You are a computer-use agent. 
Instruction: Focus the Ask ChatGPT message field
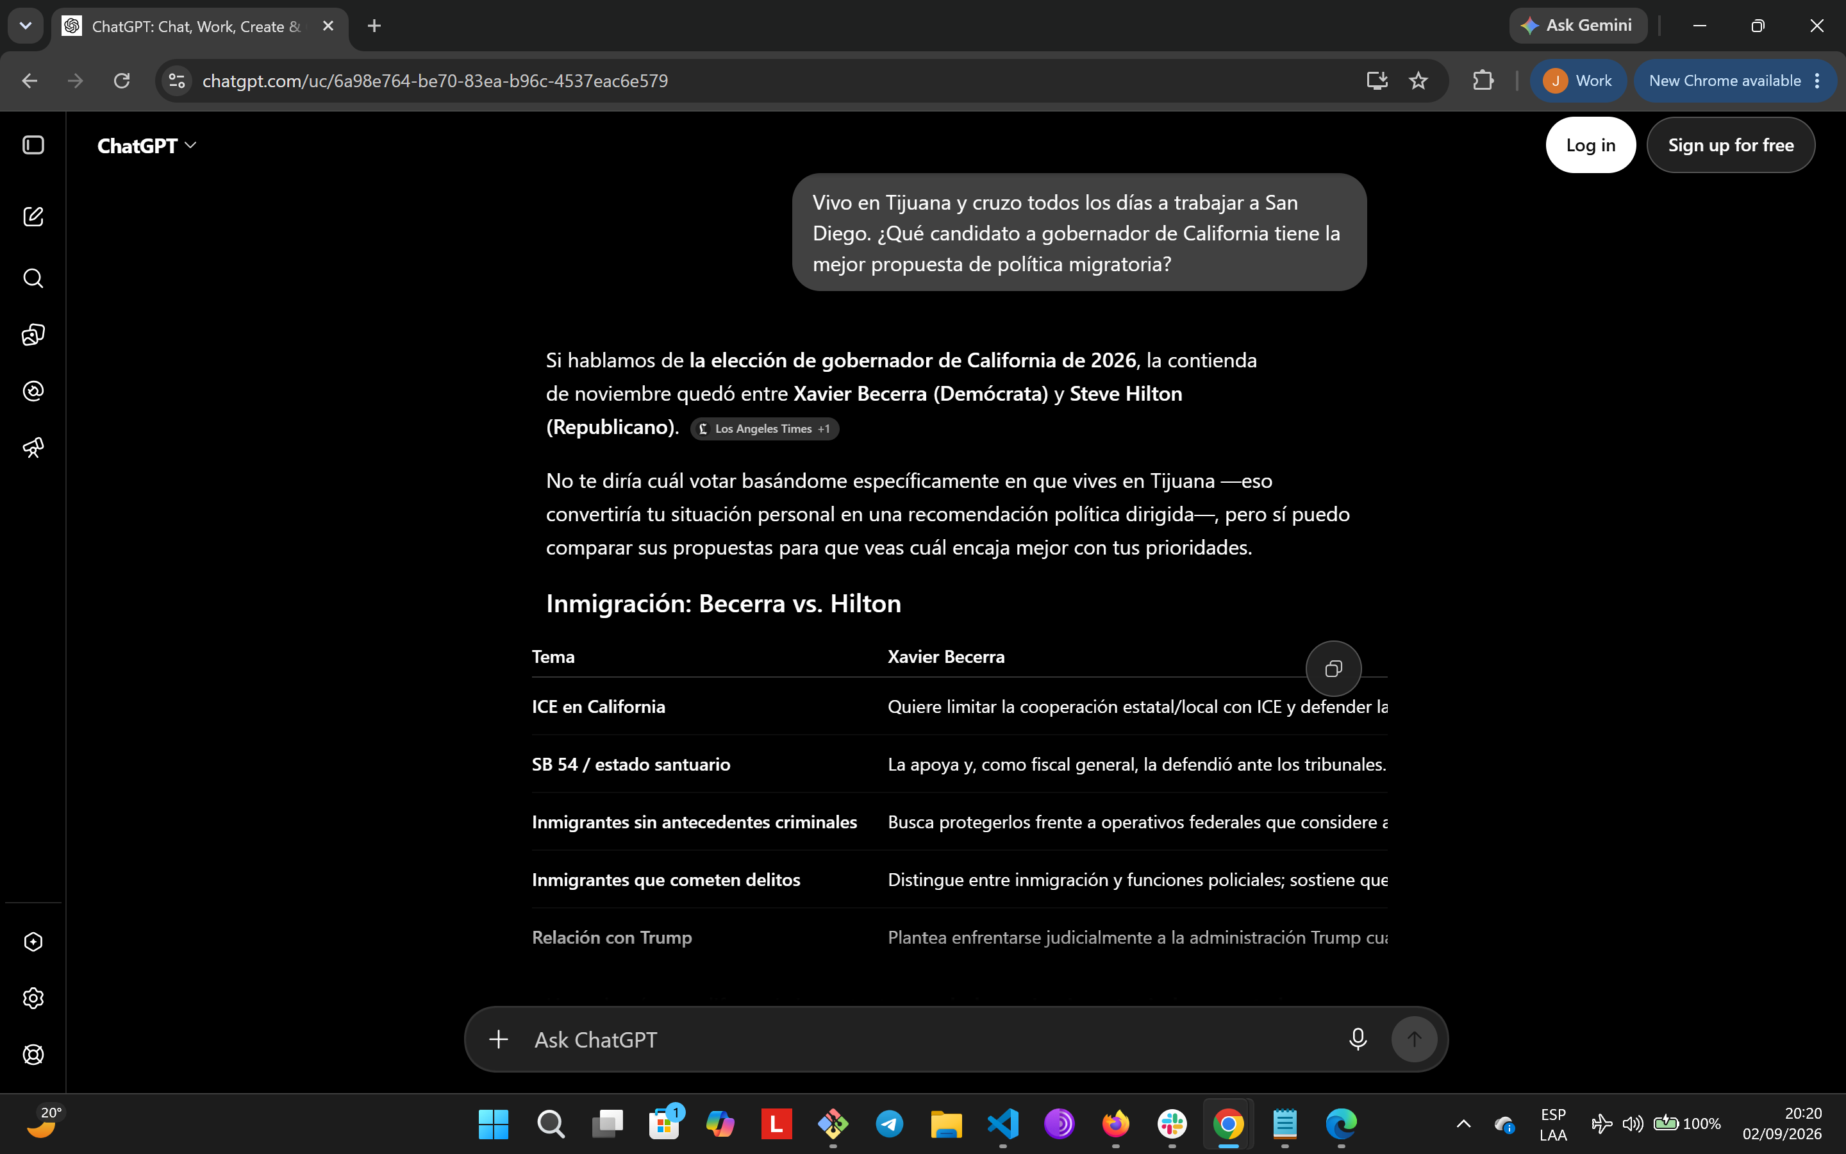(931, 1039)
